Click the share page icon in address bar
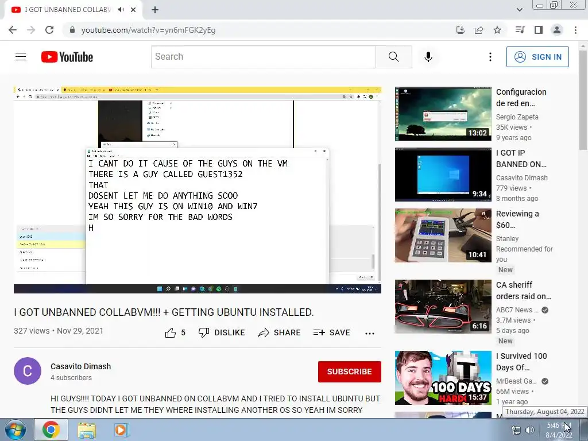Viewport: 588px width, 441px height. pyautogui.click(x=479, y=30)
